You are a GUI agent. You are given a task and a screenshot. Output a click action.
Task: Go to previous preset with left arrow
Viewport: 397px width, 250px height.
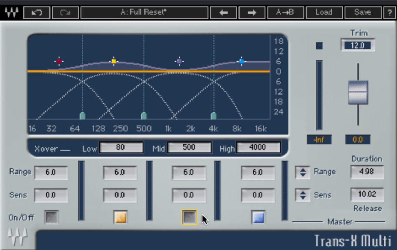223,12
